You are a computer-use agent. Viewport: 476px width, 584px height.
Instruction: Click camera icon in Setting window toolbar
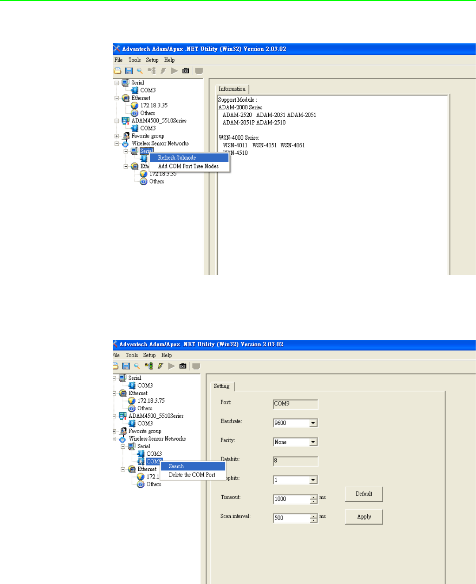point(183,366)
